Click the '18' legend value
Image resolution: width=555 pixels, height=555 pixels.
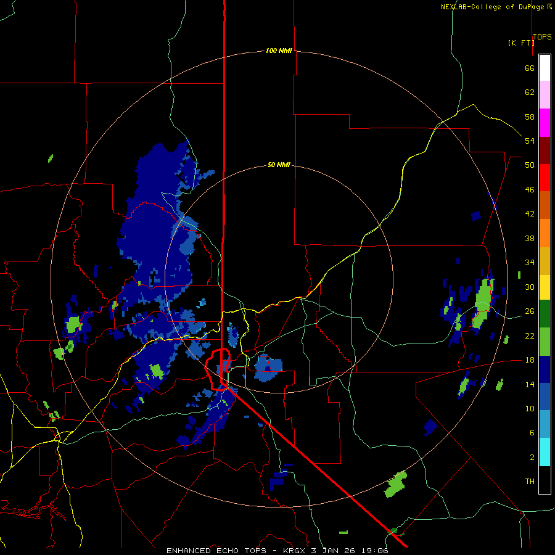click(x=530, y=360)
